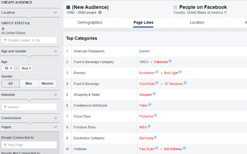
Task: Open the Gatorade page link
Action: (161, 62)
